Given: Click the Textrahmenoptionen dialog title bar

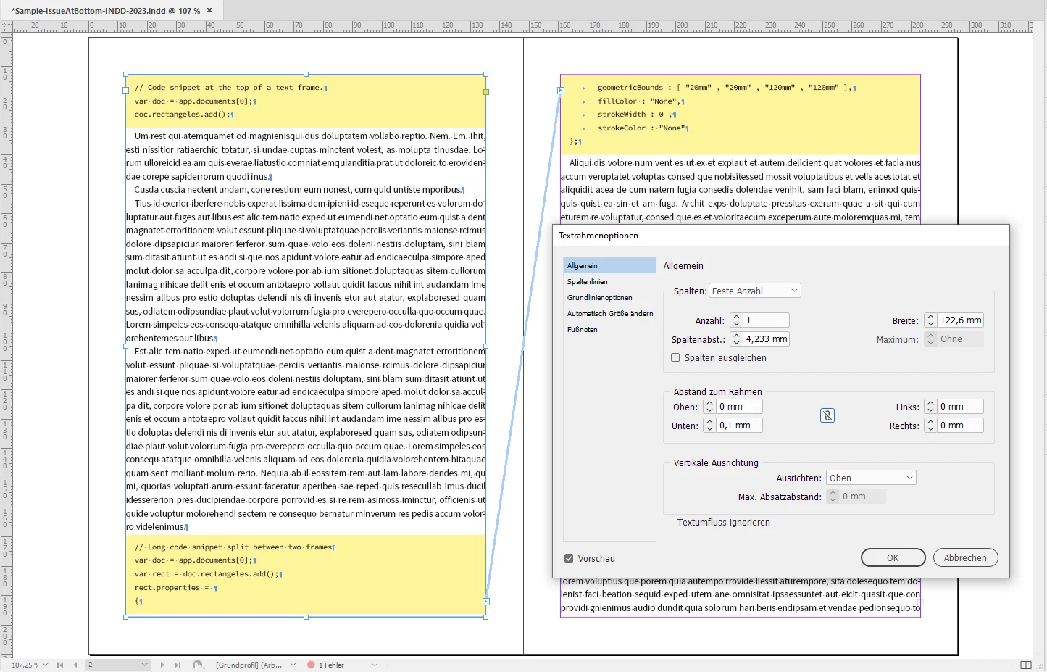Looking at the screenshot, I should click(x=780, y=236).
